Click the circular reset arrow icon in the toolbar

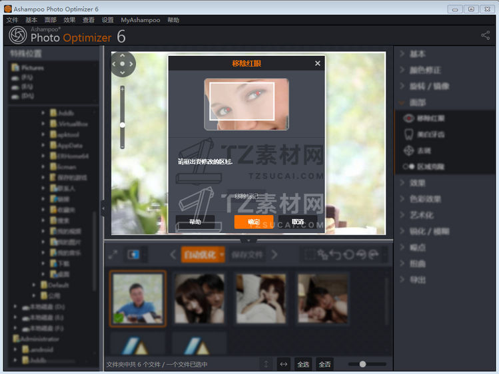click(x=349, y=254)
